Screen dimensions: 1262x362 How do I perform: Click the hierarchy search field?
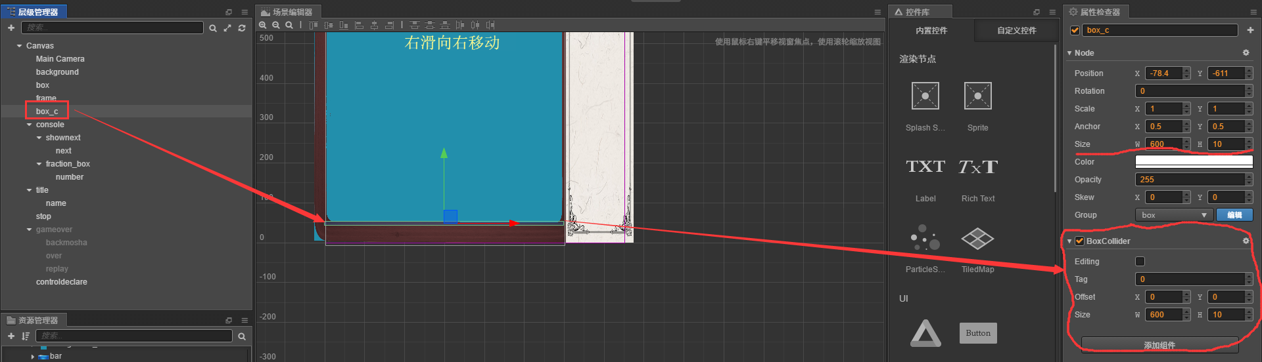[112, 28]
